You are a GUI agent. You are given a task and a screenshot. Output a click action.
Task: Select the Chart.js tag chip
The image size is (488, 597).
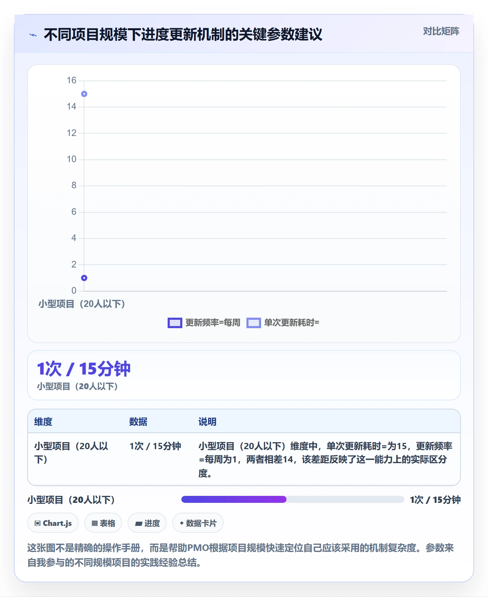(53, 523)
